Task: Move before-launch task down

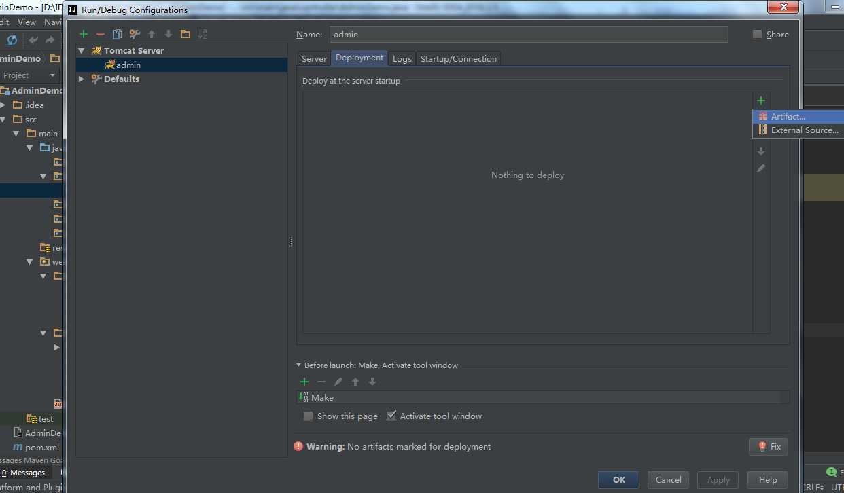Action: click(x=372, y=382)
